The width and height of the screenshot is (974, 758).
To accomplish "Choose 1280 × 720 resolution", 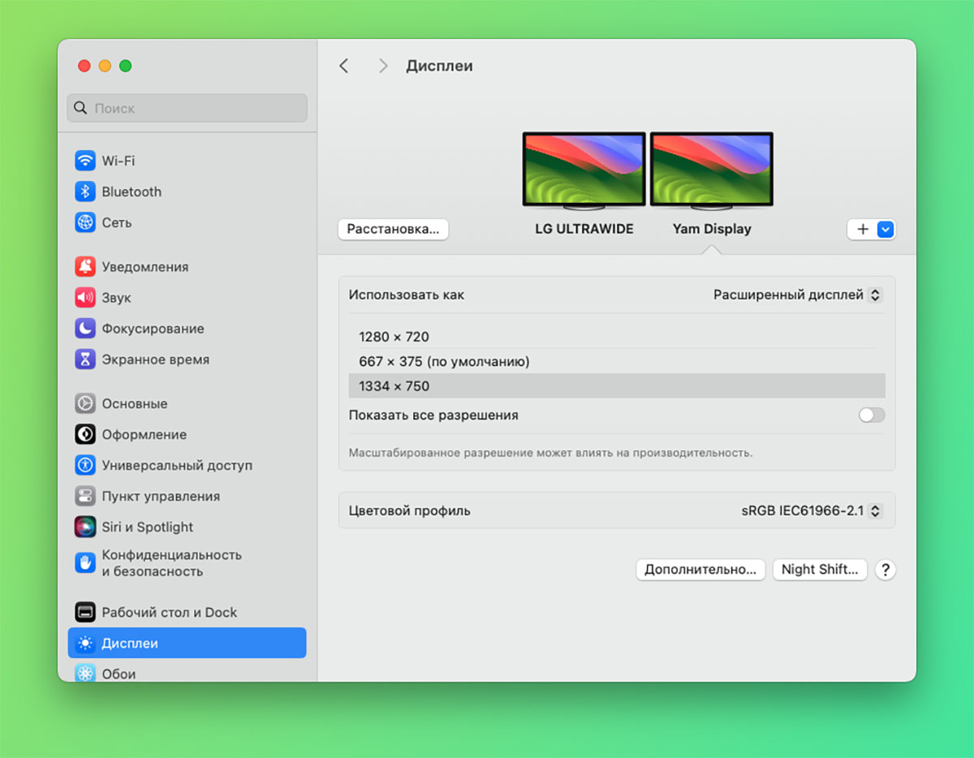I will 394,337.
